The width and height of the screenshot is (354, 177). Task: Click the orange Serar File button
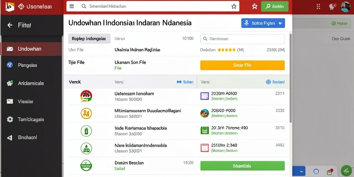pyautogui.click(x=242, y=65)
